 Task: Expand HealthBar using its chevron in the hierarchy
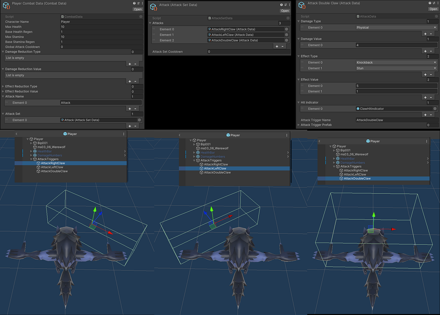(x=31, y=151)
